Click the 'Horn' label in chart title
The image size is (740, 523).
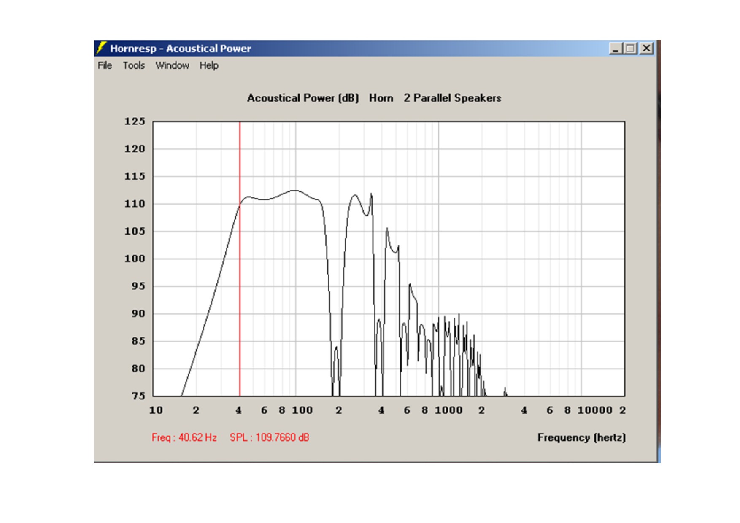point(381,98)
